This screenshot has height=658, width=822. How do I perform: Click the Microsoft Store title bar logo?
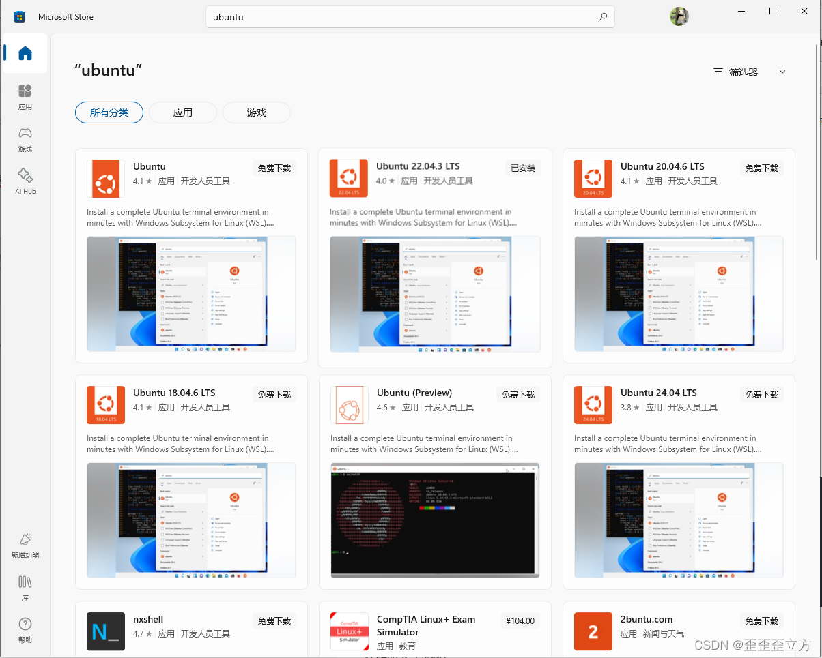tap(20, 16)
